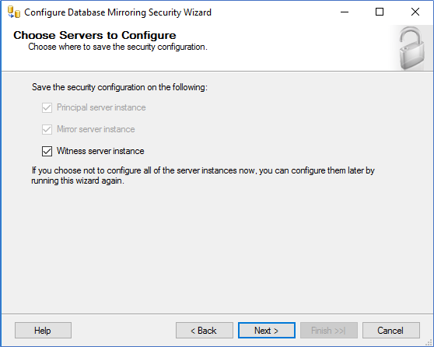This screenshot has height=347, width=434.
Task: Click the database mirroring wizard title icon
Action: [14, 12]
